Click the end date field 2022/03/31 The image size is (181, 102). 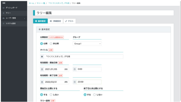(56, 82)
